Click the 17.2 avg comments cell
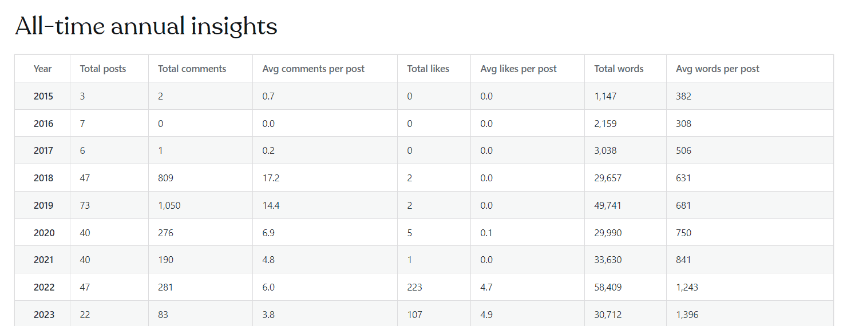The height and width of the screenshot is (326, 851). pos(271,178)
